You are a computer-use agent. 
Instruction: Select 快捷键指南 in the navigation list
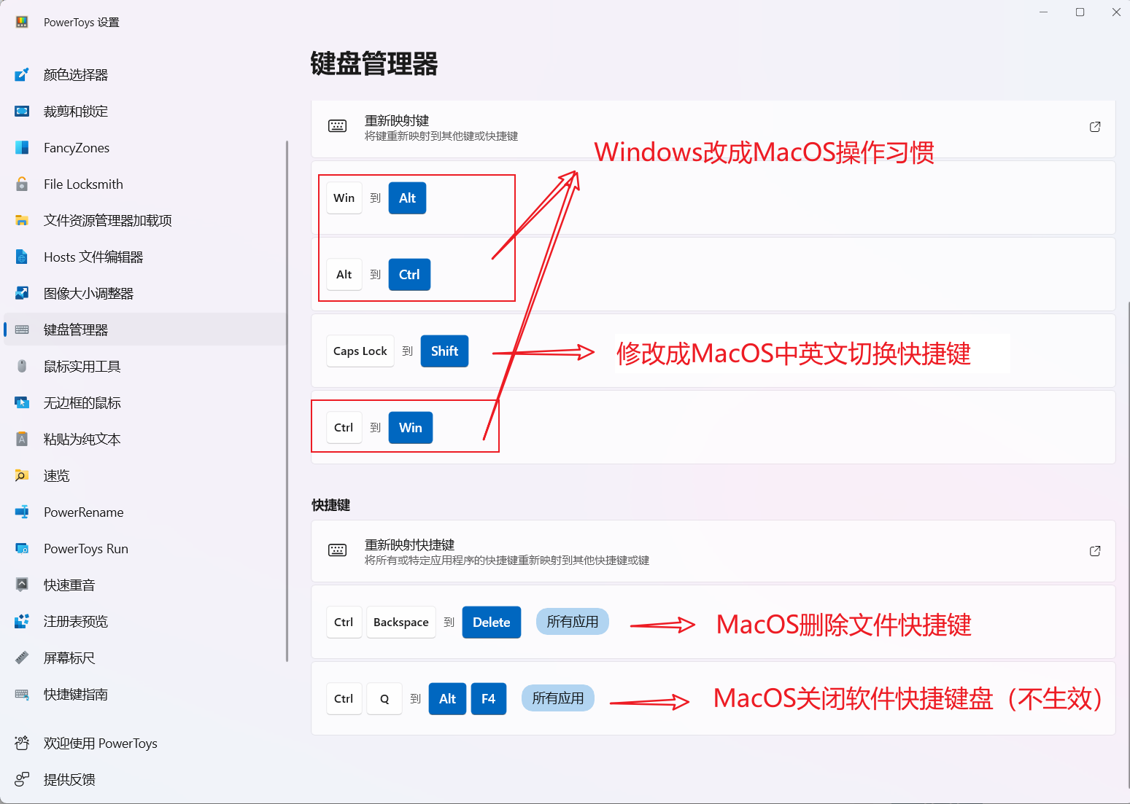pyautogui.click(x=146, y=694)
